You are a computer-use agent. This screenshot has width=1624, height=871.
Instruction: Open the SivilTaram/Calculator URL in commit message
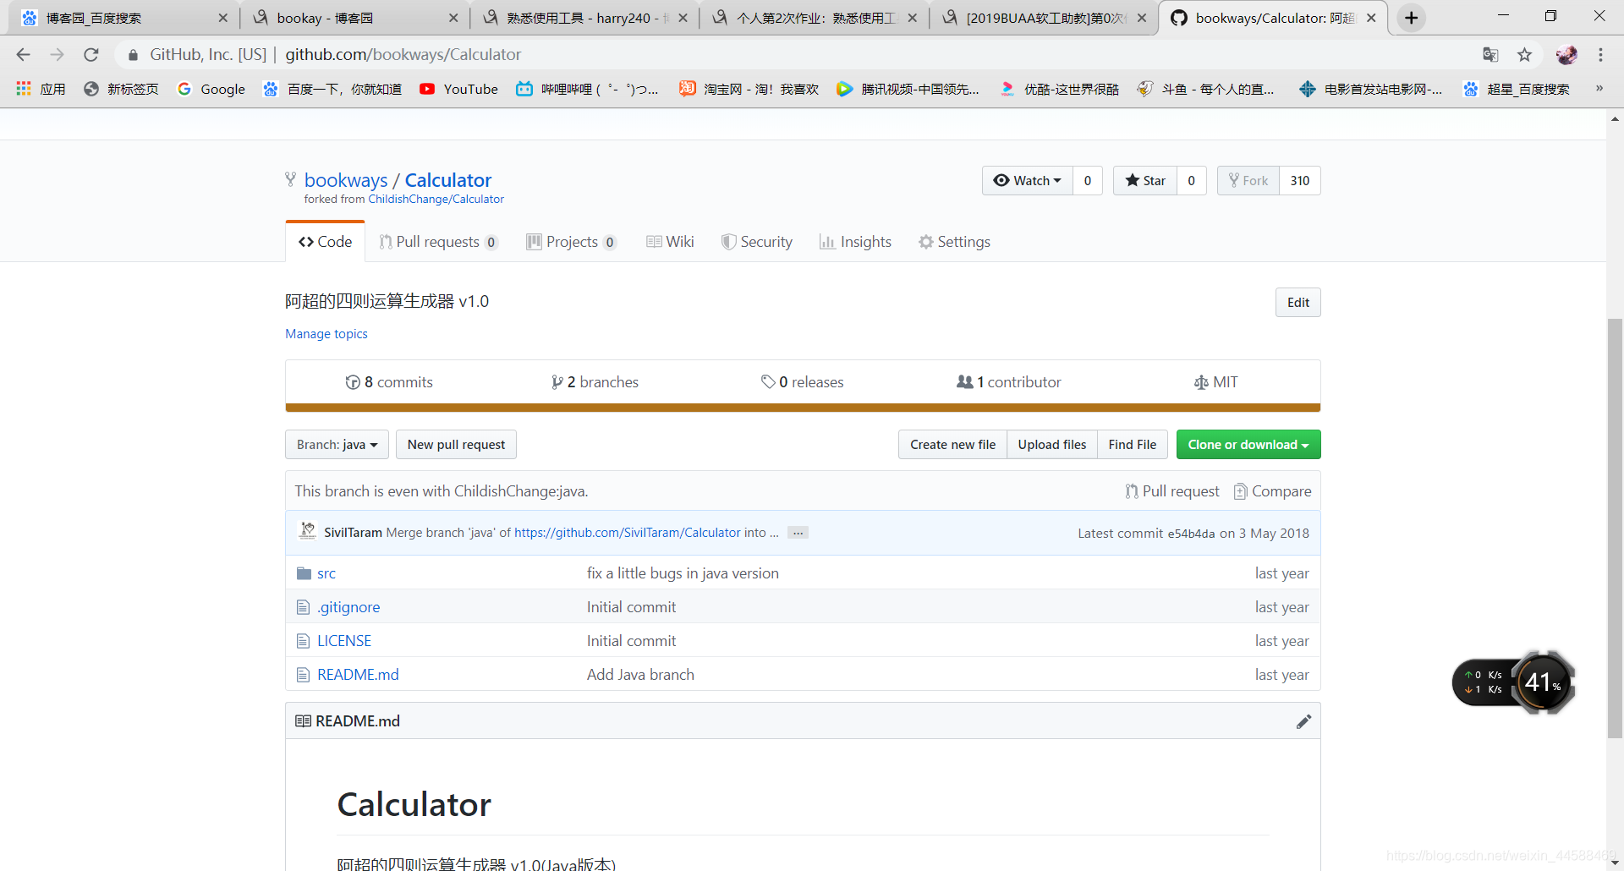(627, 533)
